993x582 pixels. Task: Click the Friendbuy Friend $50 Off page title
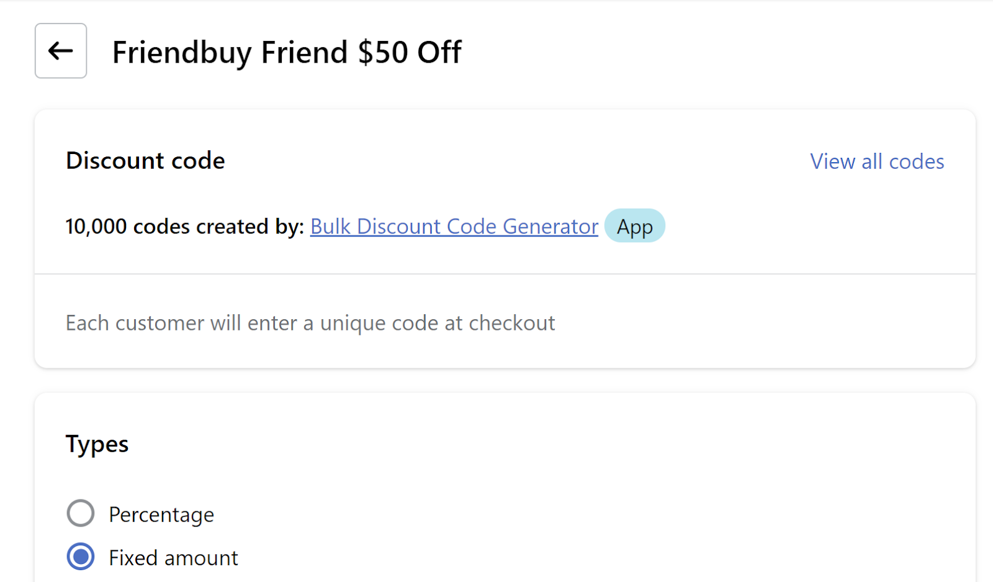tap(287, 52)
